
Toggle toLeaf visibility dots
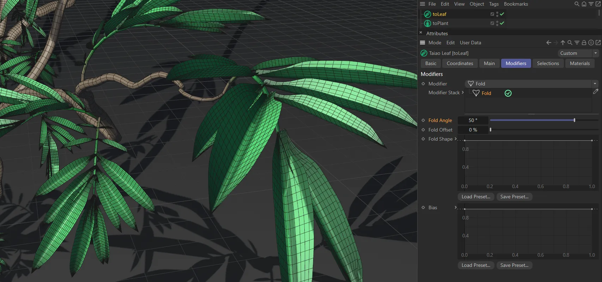click(x=497, y=14)
